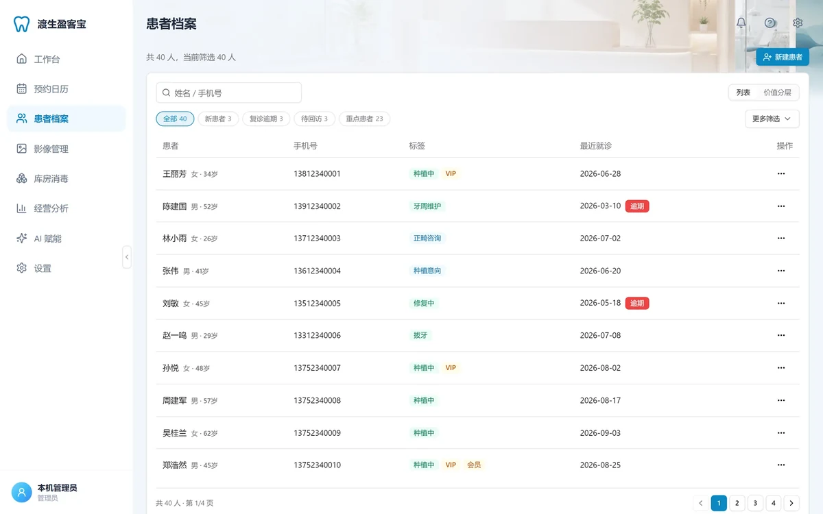Click 牙周维护 tag on 陈建国 row
The width and height of the screenshot is (823, 514).
coord(427,206)
